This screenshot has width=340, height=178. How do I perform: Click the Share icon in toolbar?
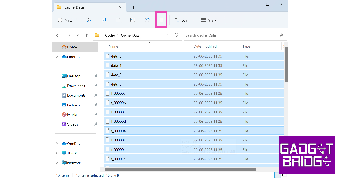[147, 20]
